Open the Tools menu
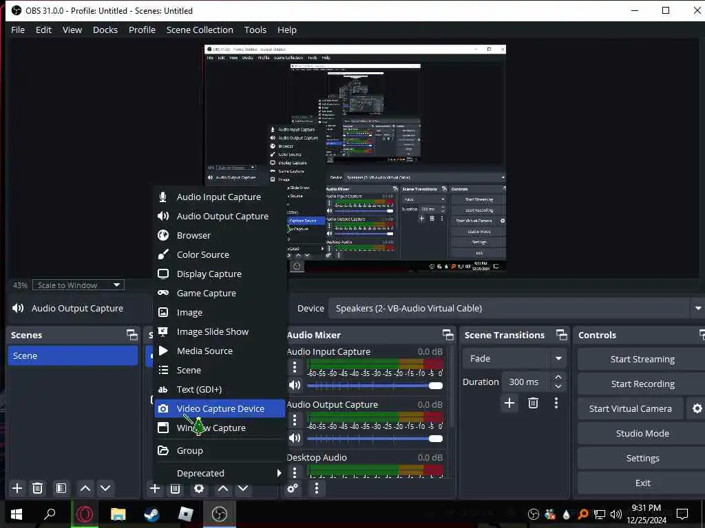Viewport: 705px width, 528px height. (255, 30)
